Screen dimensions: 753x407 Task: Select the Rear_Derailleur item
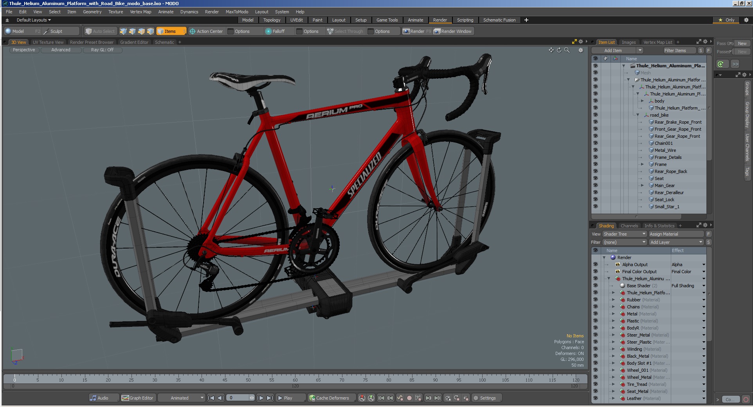pyautogui.click(x=669, y=193)
